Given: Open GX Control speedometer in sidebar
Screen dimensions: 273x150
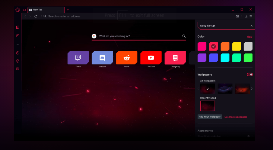Looking at the screenshot, I should pos(17,36).
